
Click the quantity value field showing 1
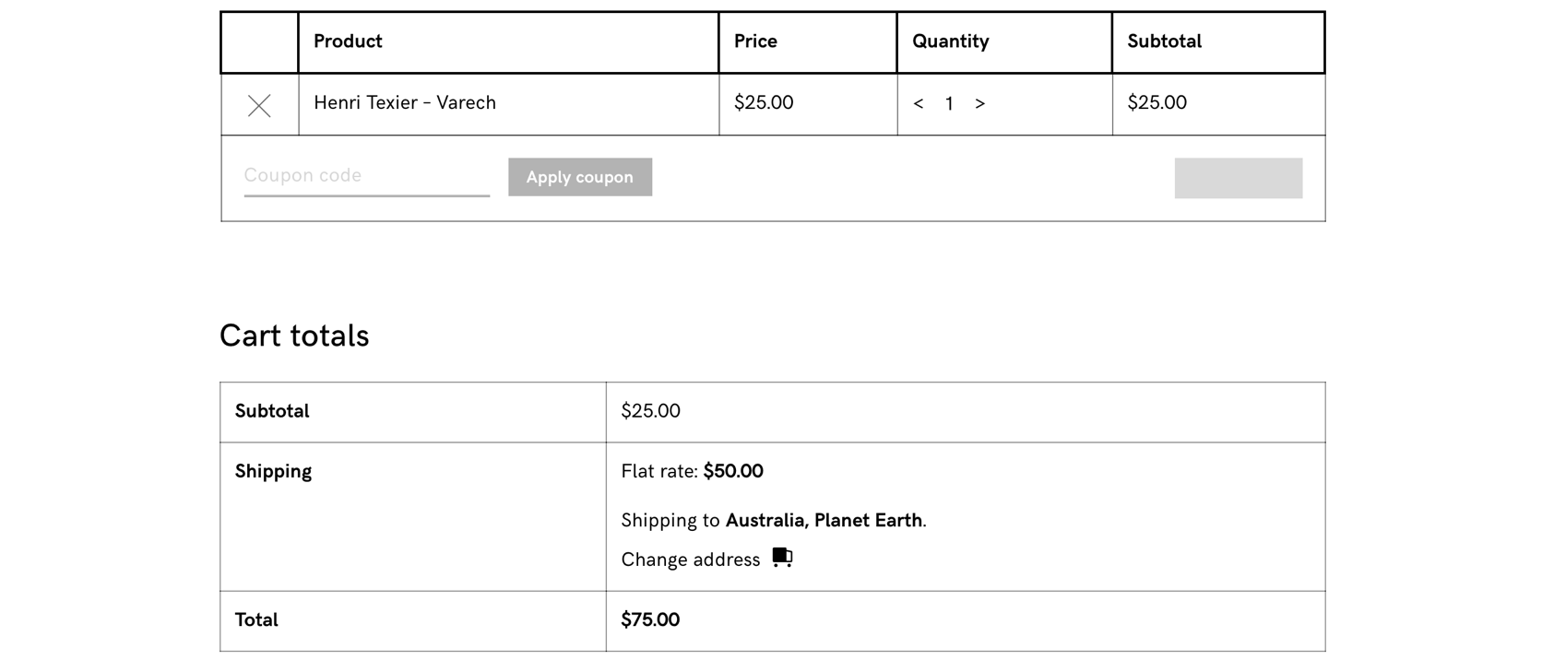[x=949, y=104]
